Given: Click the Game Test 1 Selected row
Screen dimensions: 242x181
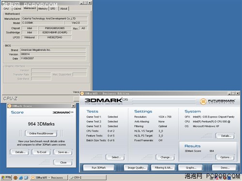Looking at the screenshot, I should click(x=102, y=117).
